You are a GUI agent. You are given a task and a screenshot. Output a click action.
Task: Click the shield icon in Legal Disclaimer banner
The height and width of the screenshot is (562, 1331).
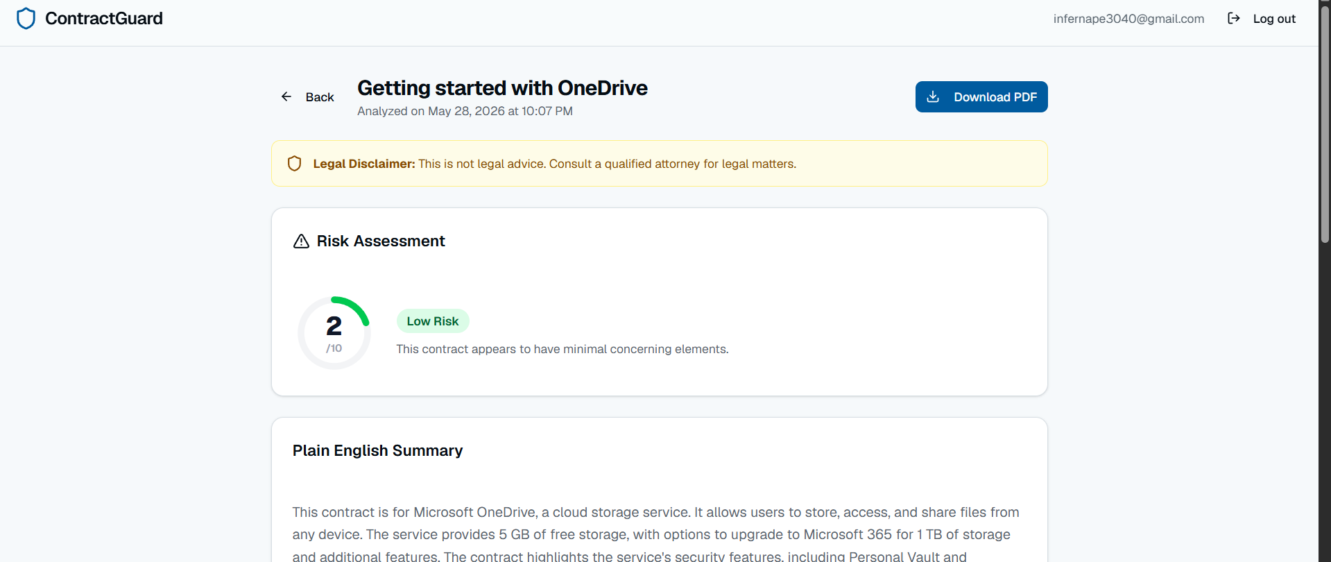point(294,164)
